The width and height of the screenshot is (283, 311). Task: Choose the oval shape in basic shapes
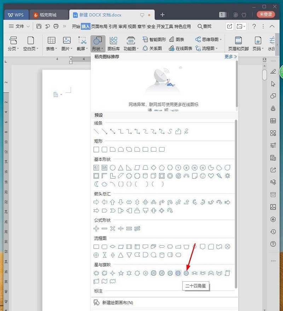coord(112,167)
